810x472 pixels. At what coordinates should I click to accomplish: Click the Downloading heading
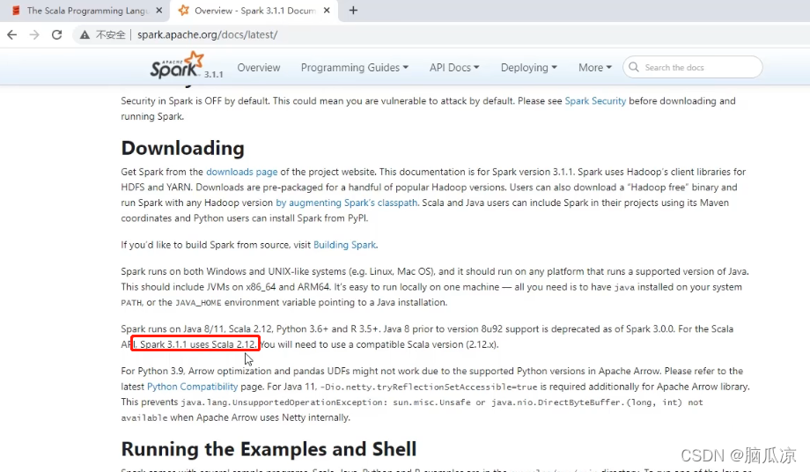pyautogui.click(x=182, y=148)
